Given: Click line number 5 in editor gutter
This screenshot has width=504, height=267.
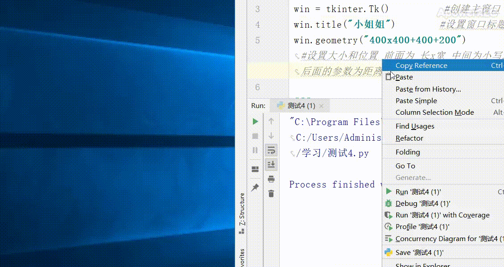Looking at the screenshot, I should pos(257,40).
